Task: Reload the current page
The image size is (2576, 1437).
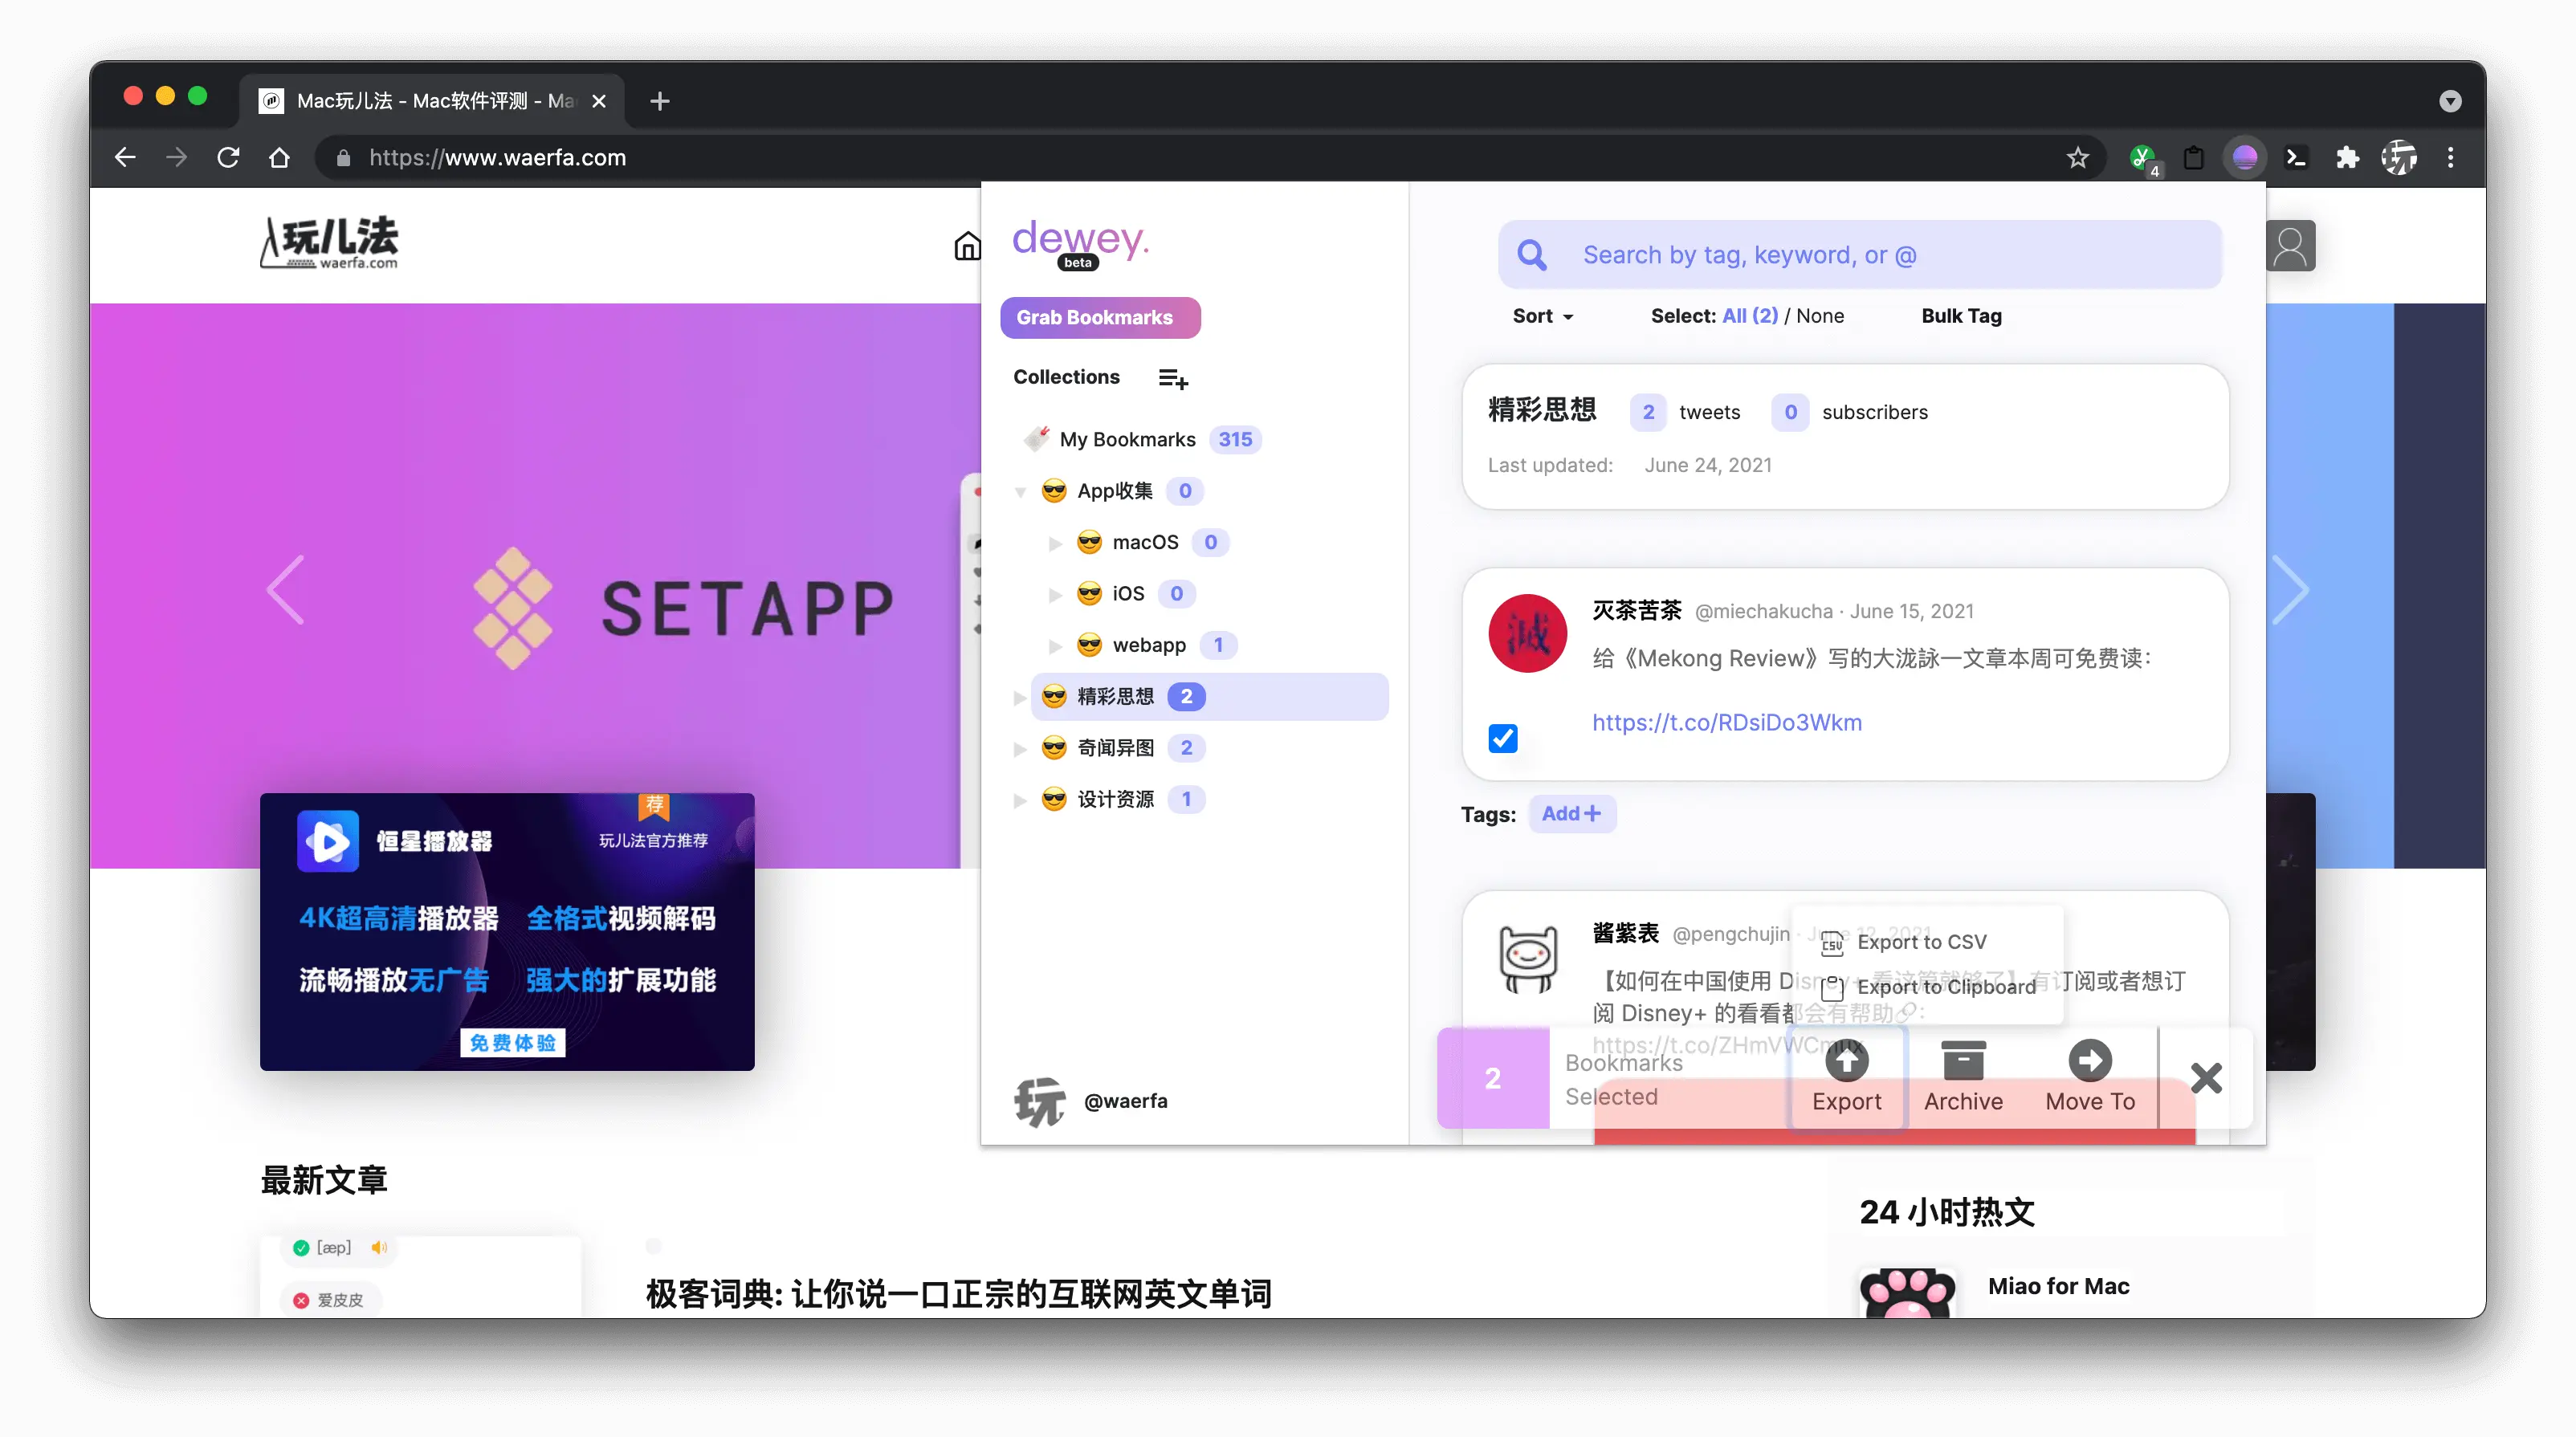Action: coord(228,157)
